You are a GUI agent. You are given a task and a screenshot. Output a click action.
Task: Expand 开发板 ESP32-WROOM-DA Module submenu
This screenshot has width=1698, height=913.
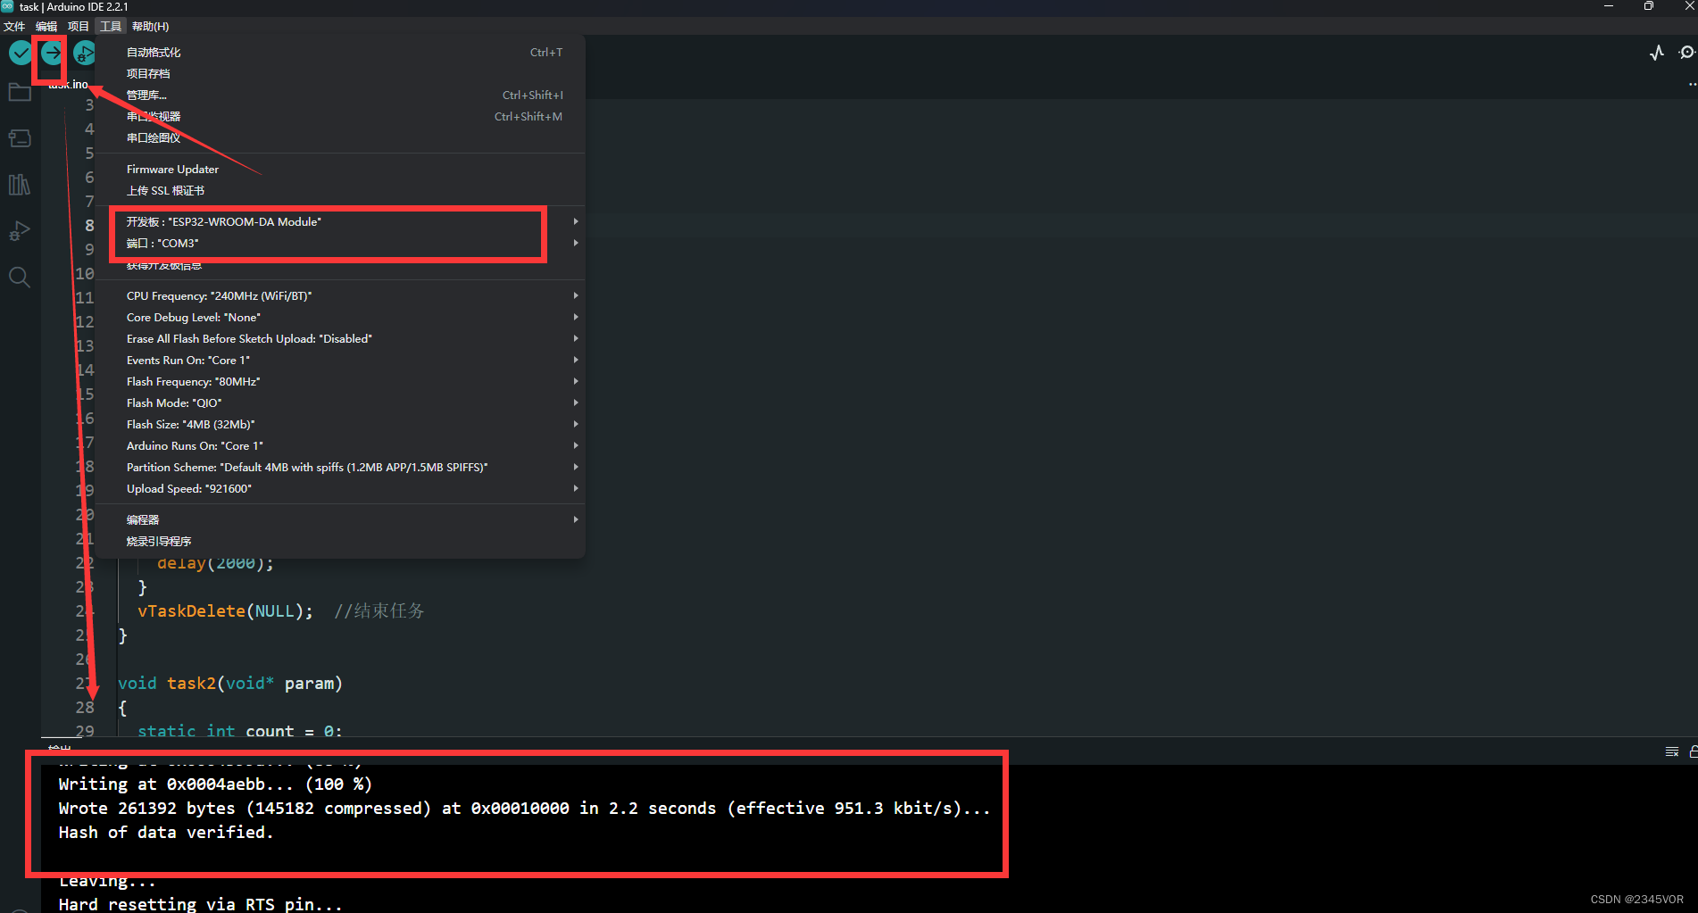pyautogui.click(x=340, y=222)
